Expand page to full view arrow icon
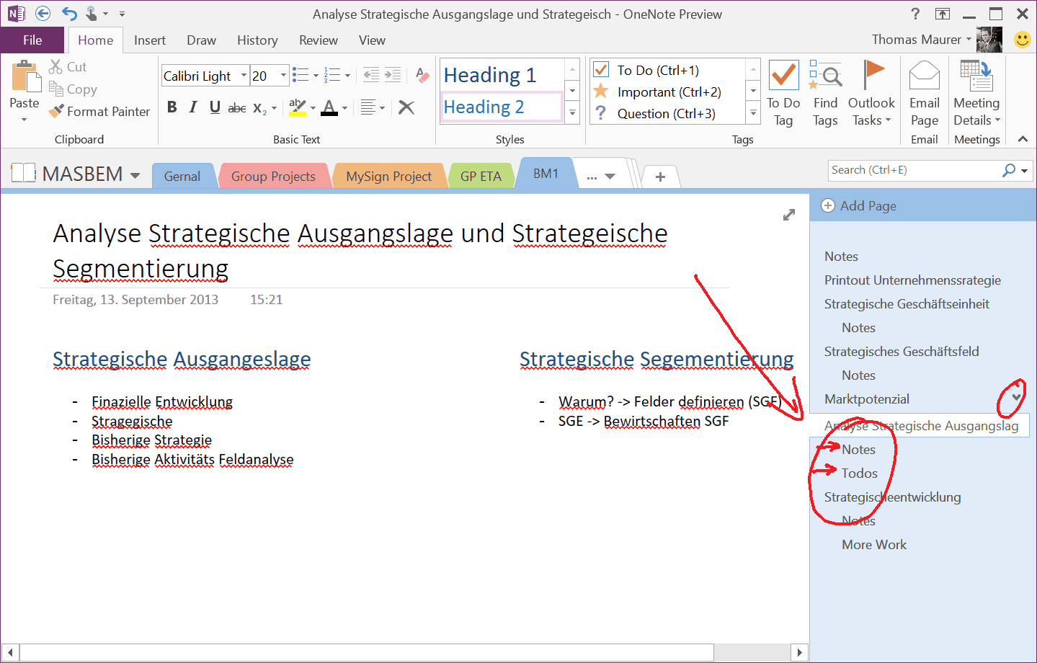This screenshot has width=1037, height=663. [x=789, y=215]
